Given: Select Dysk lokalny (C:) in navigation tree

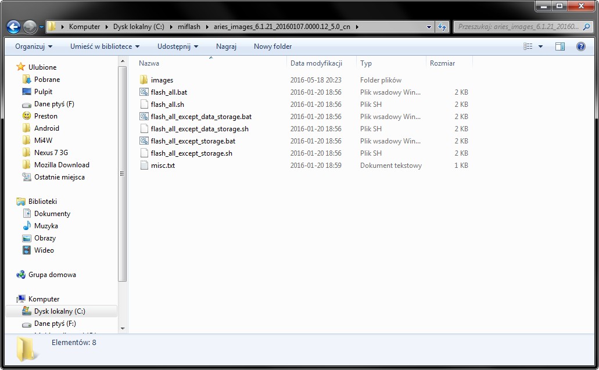Looking at the screenshot, I should [59, 311].
